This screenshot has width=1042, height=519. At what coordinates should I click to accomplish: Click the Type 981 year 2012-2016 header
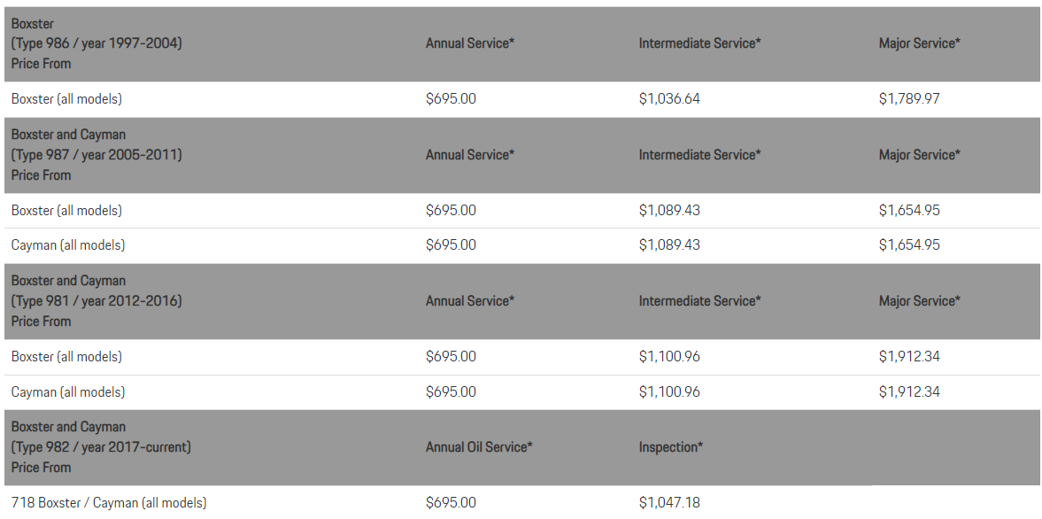[x=96, y=301]
